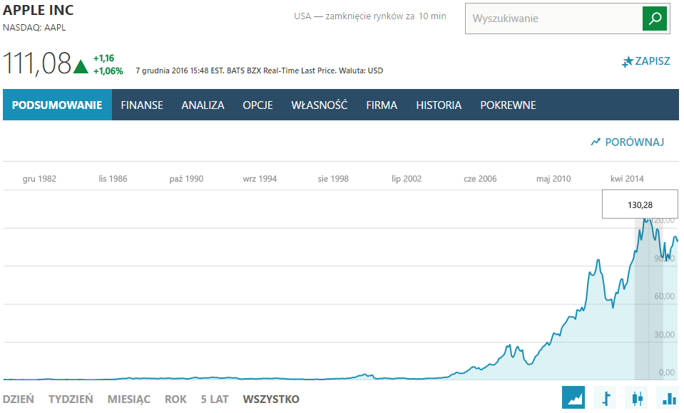Click the star icon next to ZAPISZ
The image size is (684, 413).
tap(627, 61)
